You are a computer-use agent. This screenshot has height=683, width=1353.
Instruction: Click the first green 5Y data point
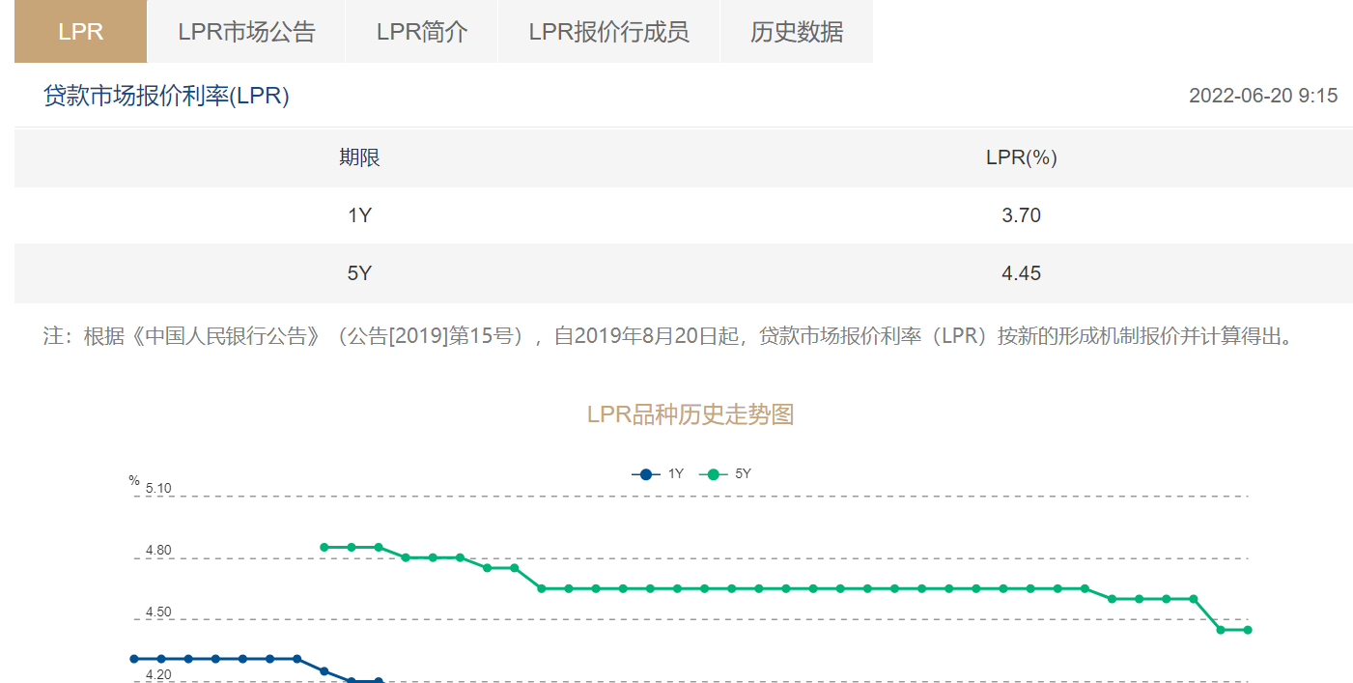click(x=324, y=547)
